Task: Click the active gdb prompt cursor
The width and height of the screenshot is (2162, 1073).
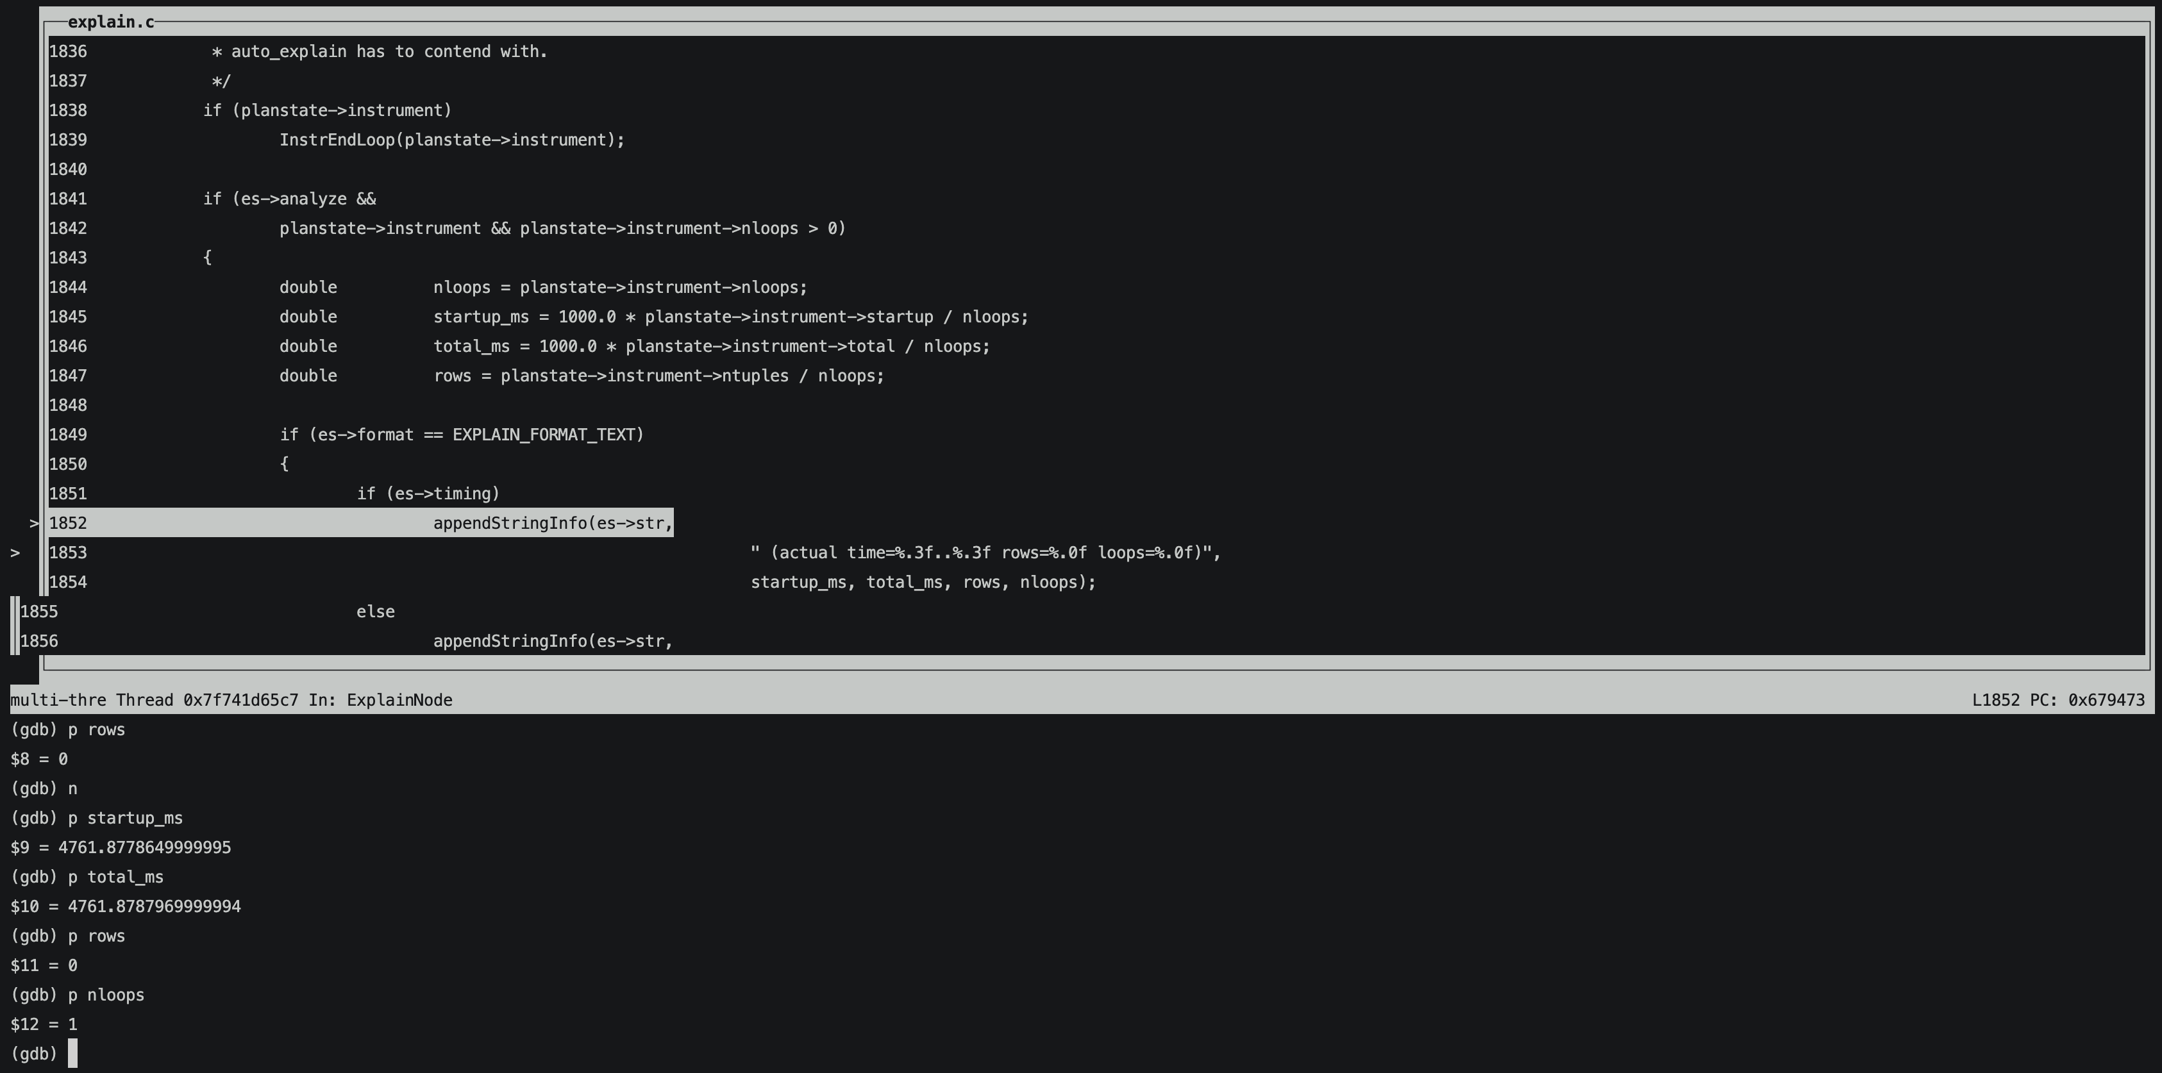Action: pyautogui.click(x=73, y=1054)
